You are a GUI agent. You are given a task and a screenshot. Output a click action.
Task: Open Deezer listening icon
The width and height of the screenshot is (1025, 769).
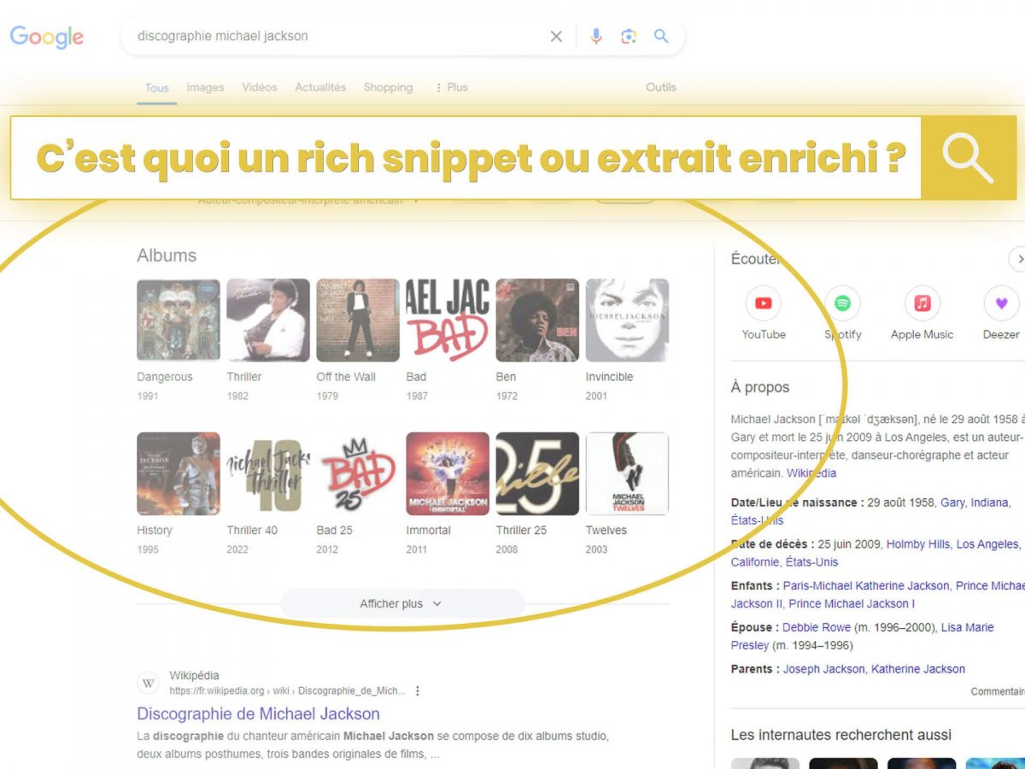coord(1001,303)
